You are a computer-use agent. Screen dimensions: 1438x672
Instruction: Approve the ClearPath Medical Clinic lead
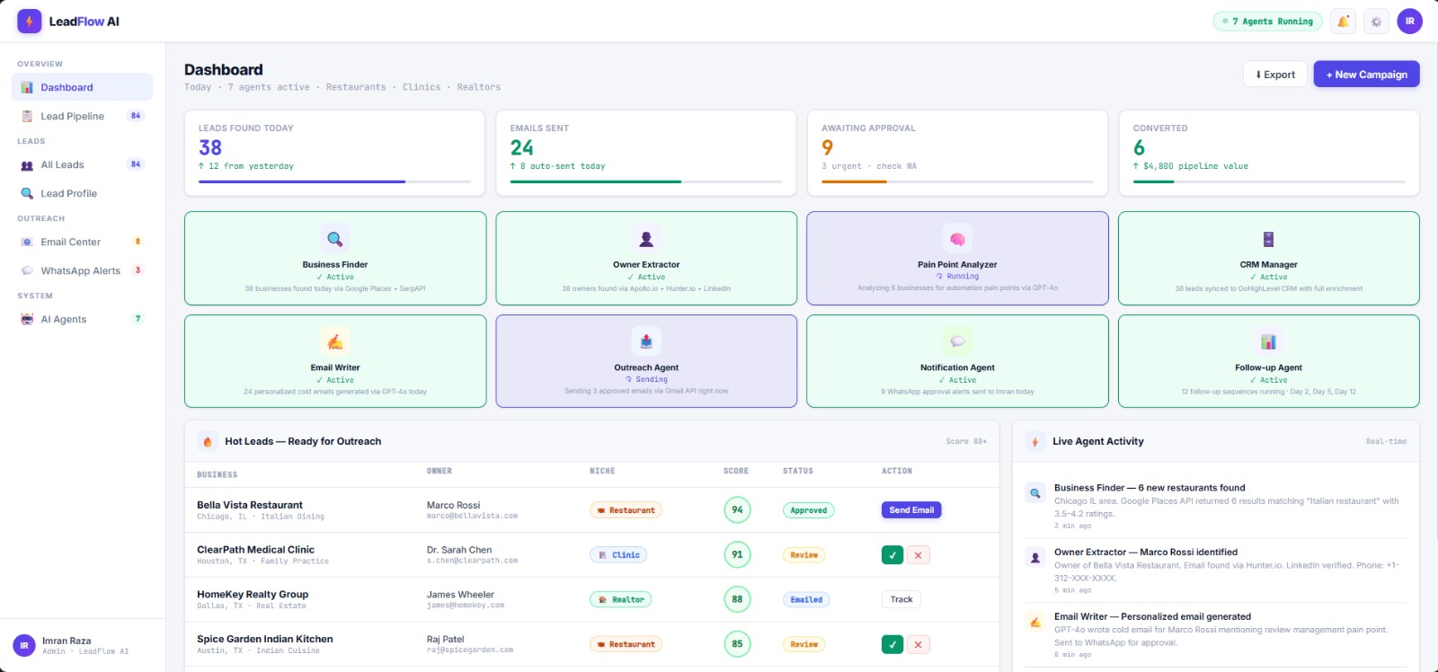pyautogui.click(x=892, y=555)
